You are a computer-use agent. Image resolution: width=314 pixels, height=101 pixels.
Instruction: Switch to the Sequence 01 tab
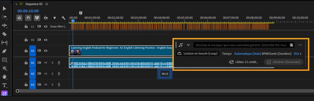[x=34, y=4]
